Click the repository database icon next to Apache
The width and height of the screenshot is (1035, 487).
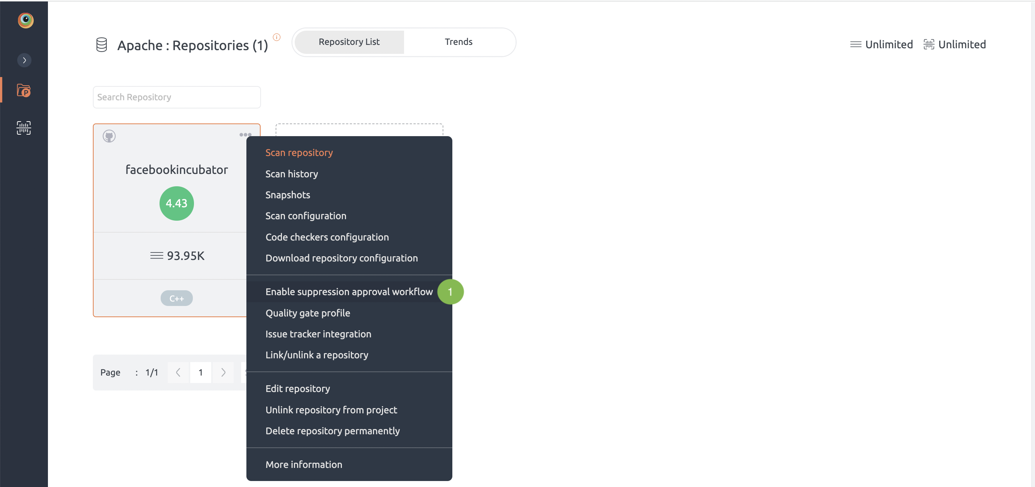coord(101,44)
